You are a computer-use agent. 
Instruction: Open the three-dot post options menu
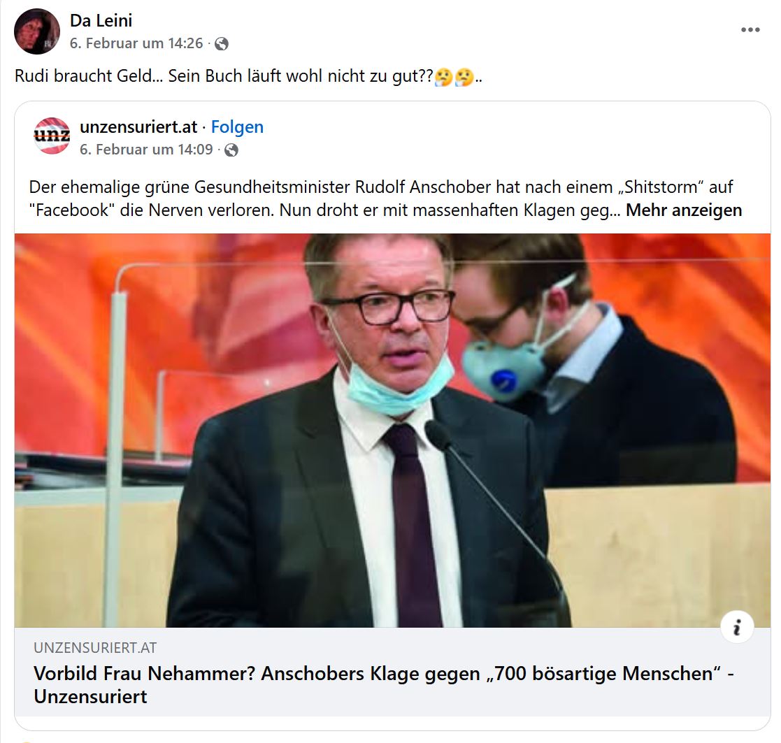click(x=750, y=30)
